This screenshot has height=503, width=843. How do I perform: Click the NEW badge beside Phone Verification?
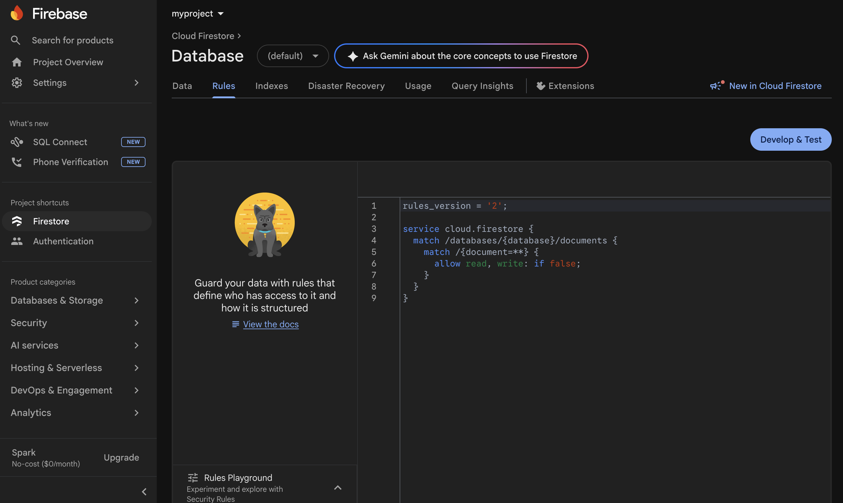[133, 162]
